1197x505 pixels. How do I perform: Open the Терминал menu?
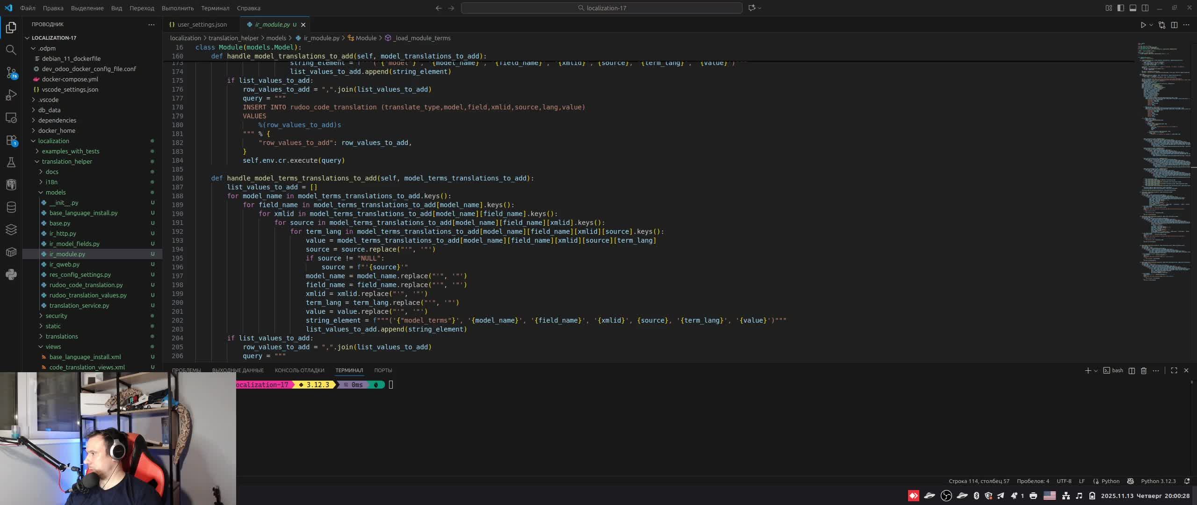(x=215, y=8)
